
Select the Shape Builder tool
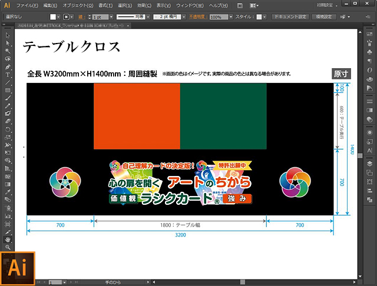pos(8,161)
